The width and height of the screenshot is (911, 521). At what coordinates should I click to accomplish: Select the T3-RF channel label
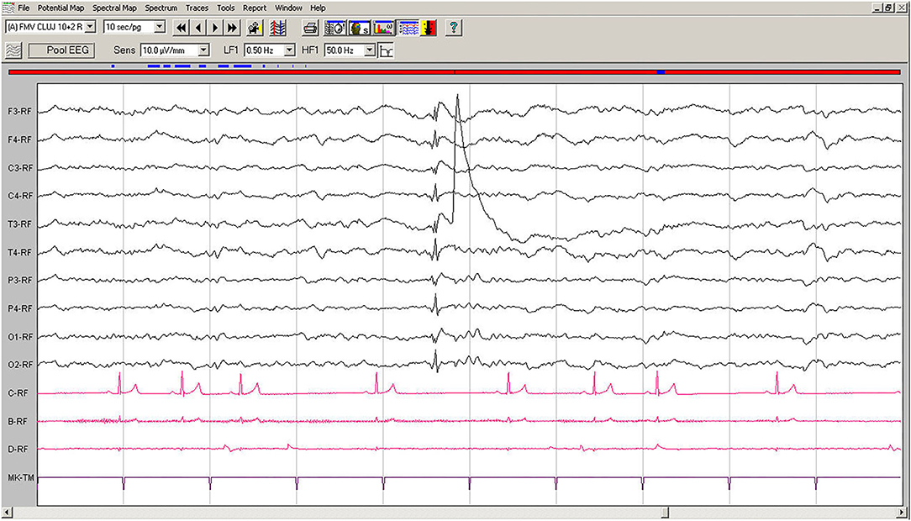pos(20,224)
